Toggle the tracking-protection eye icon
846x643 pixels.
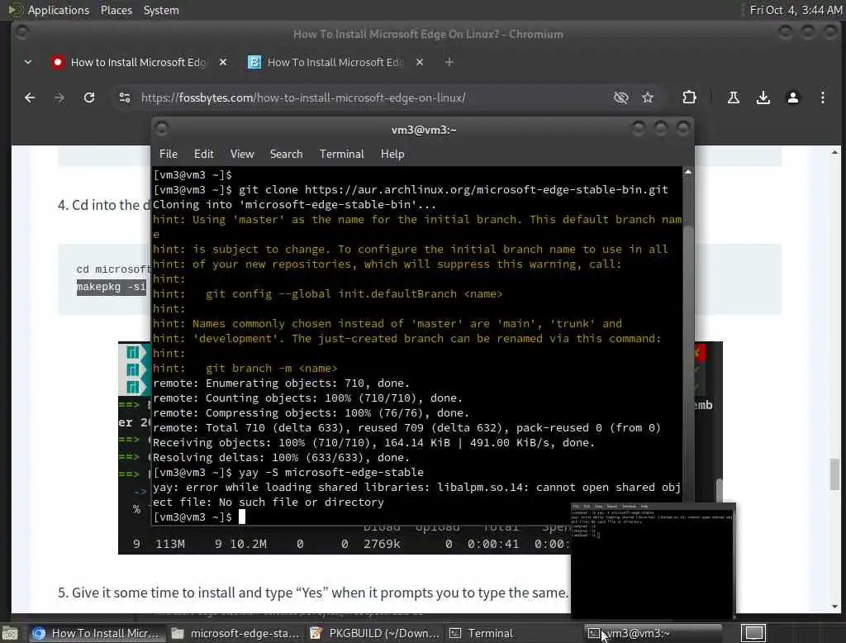pos(621,98)
